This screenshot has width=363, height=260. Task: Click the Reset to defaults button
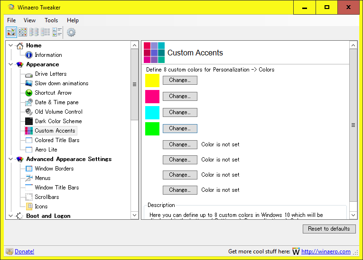point(329,229)
